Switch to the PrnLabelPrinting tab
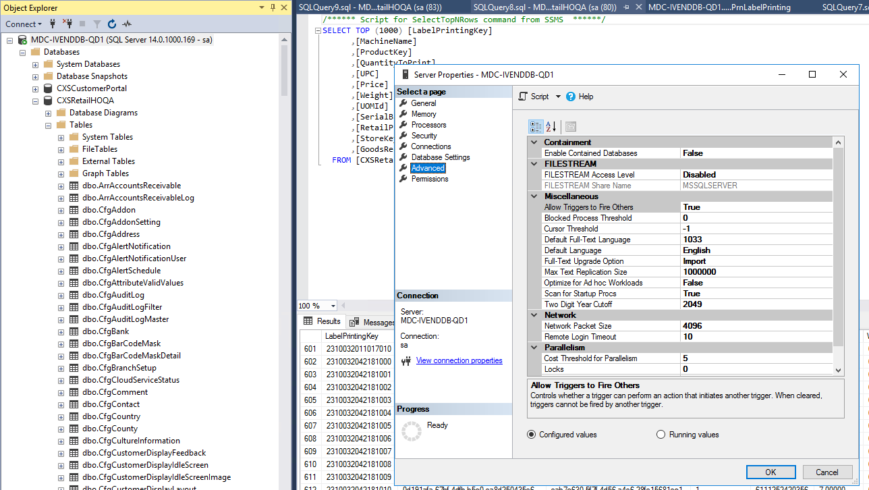This screenshot has height=490, width=869. 719,7
